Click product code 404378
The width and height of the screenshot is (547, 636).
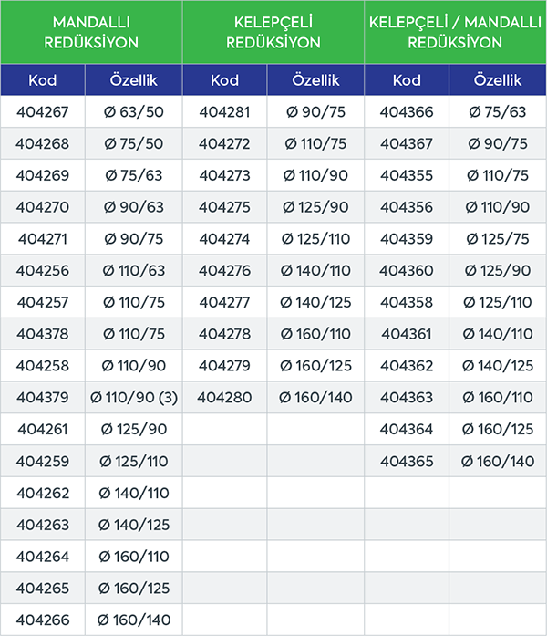click(x=43, y=334)
